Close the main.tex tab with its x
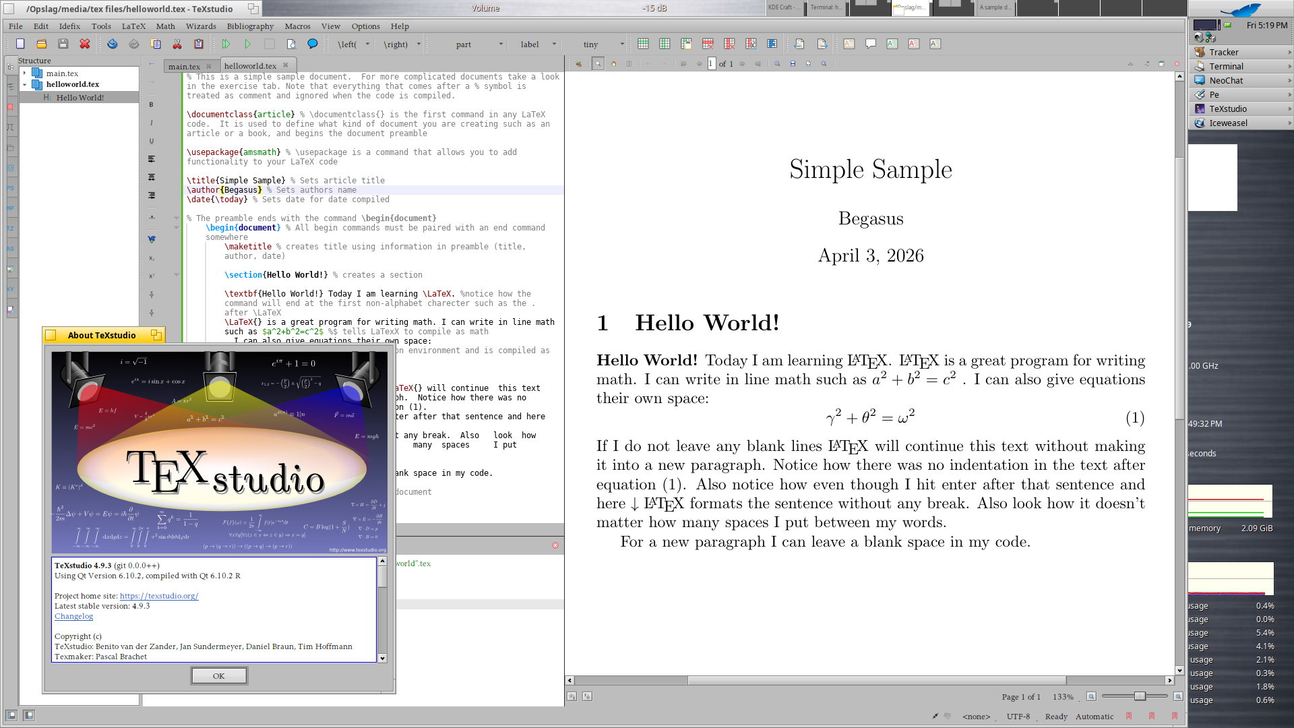Viewport: 1294px width, 728px height. (x=209, y=66)
